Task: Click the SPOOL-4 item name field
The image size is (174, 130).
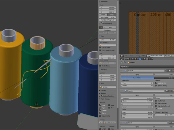Action: click(x=109, y=87)
